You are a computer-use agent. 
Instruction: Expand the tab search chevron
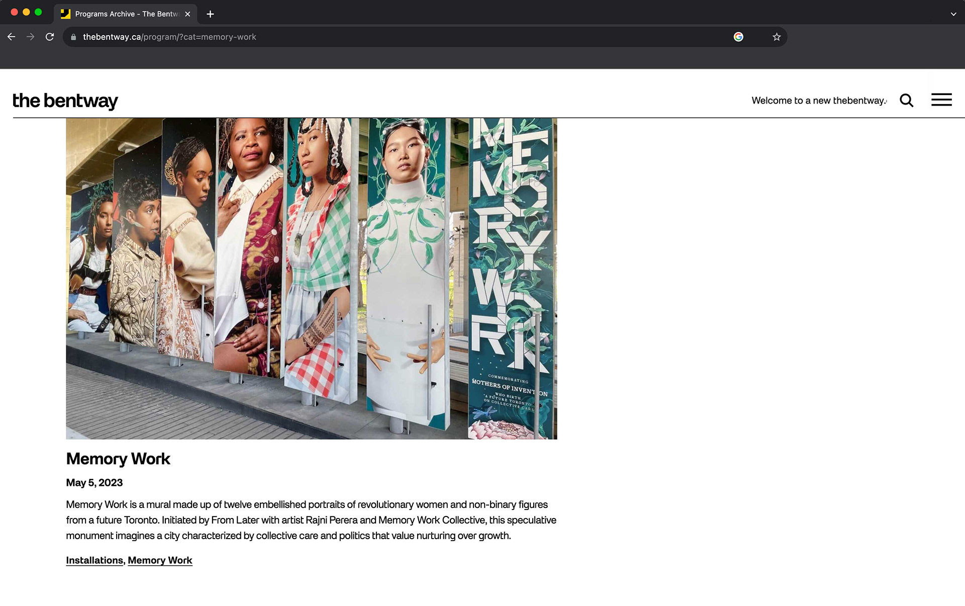click(x=953, y=14)
